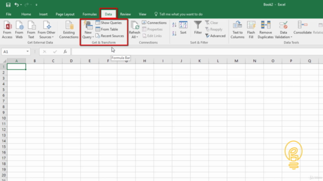323x181 pixels.
Task: Click the Name Box showing A1
Action: (14, 52)
